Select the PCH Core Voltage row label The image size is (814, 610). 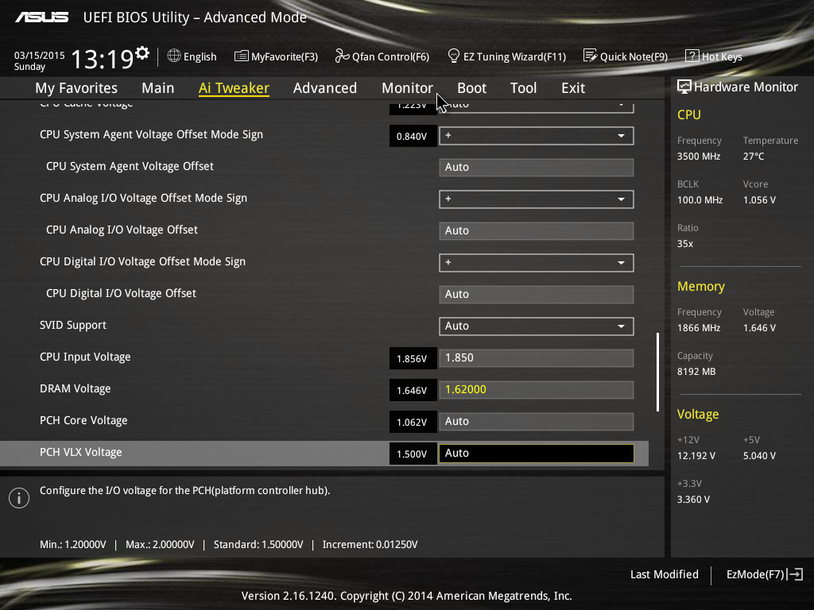click(83, 420)
